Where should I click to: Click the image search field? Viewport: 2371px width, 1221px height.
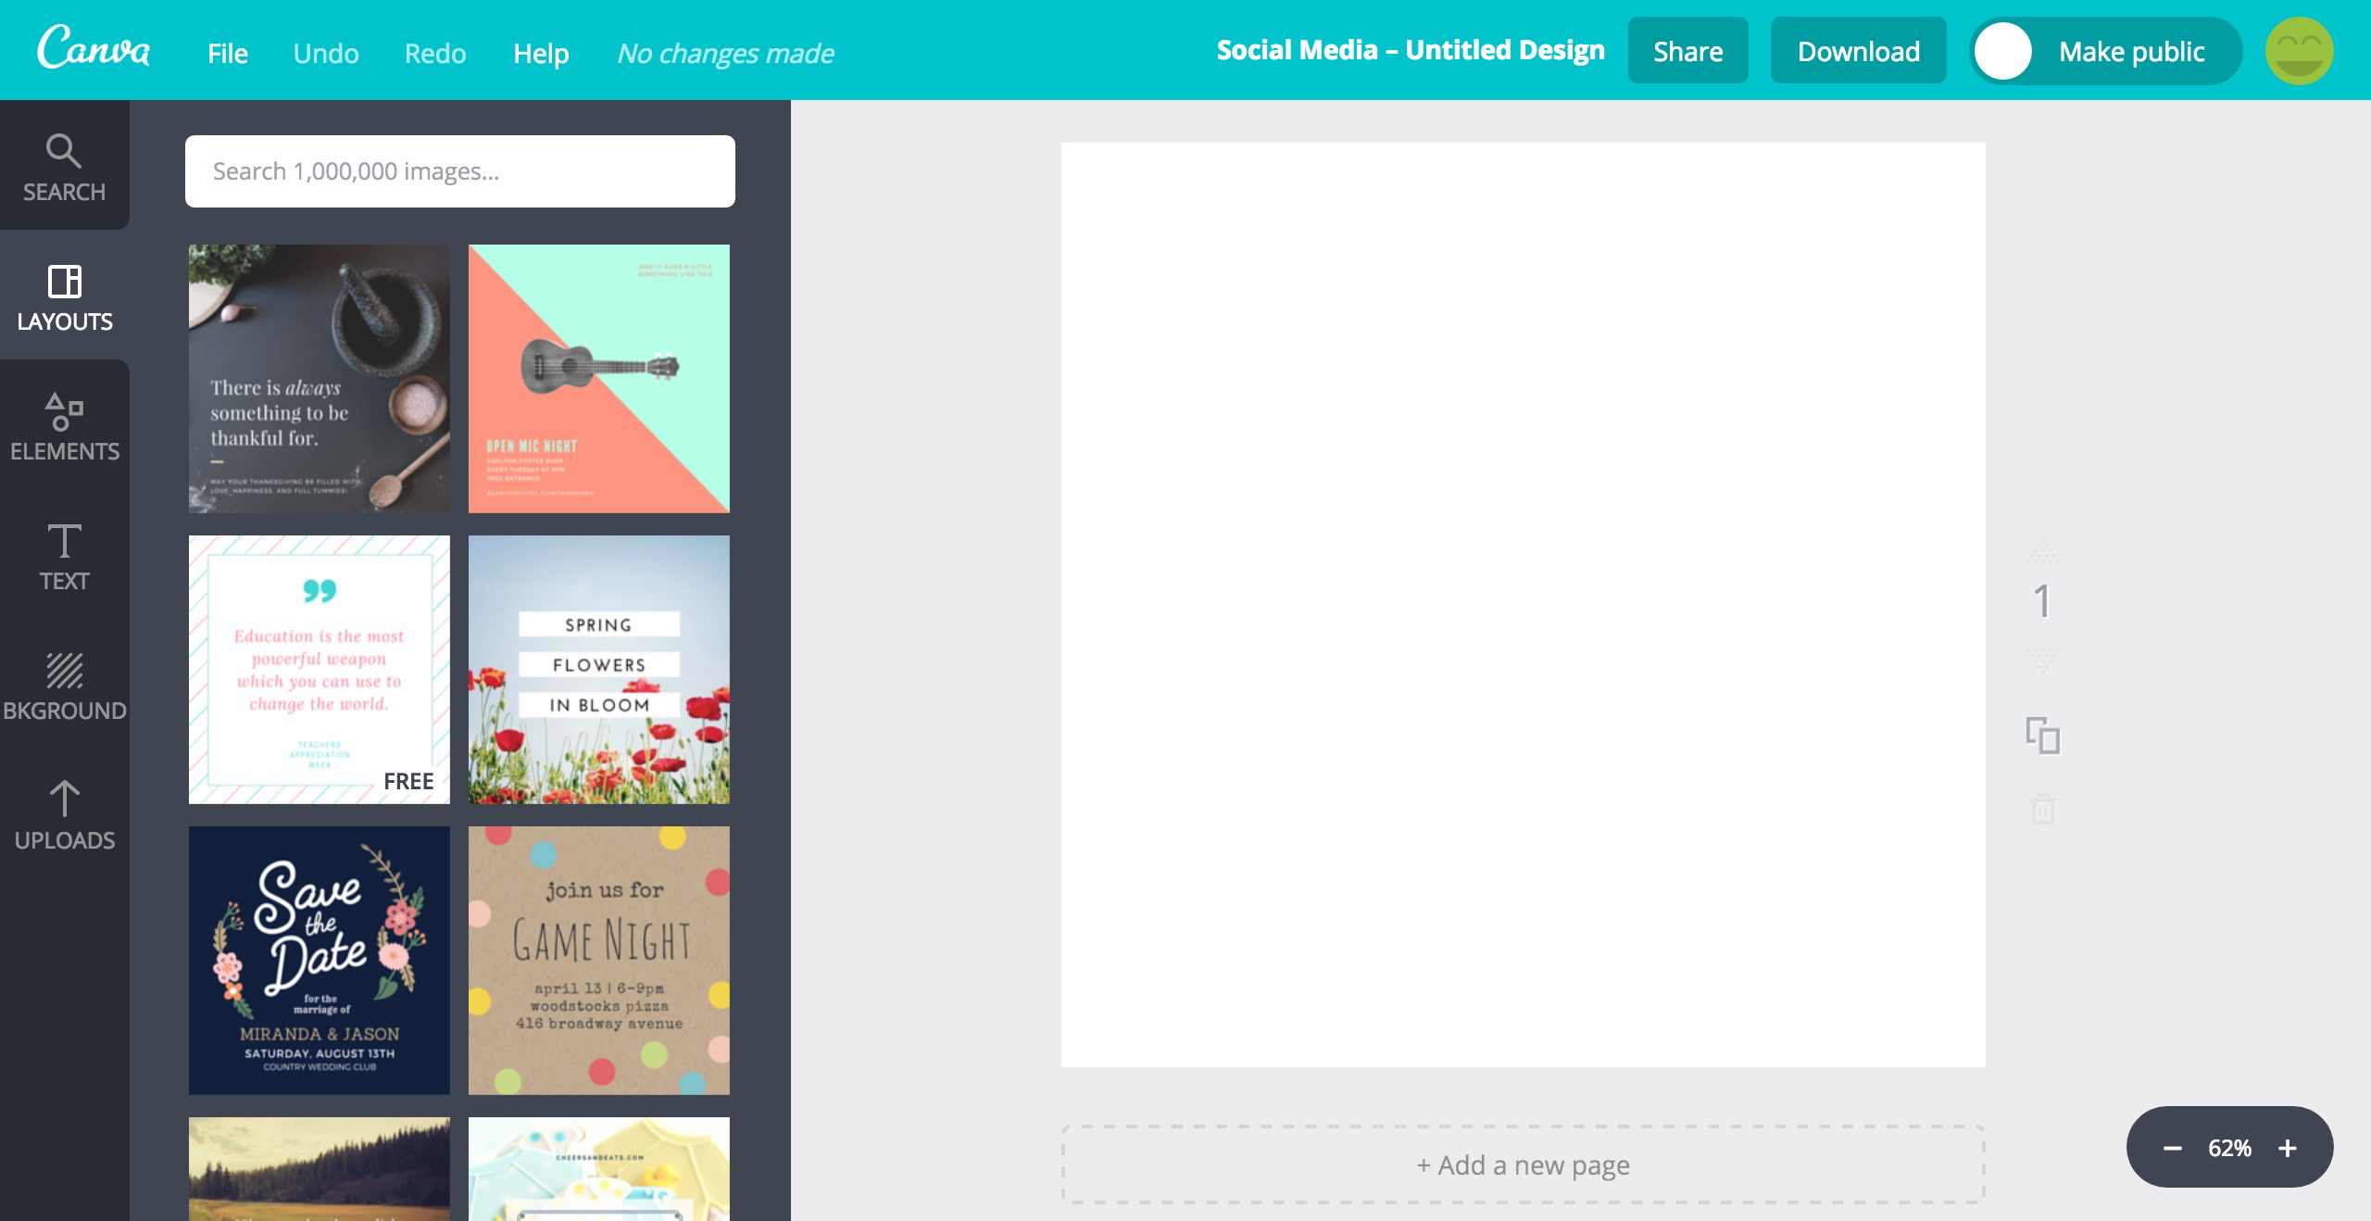459,171
